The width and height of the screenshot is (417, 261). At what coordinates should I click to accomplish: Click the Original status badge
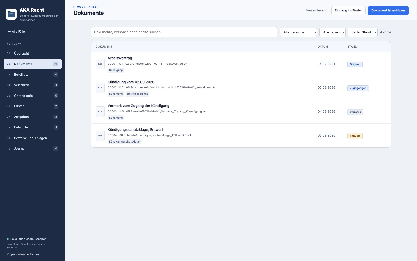pyautogui.click(x=355, y=64)
